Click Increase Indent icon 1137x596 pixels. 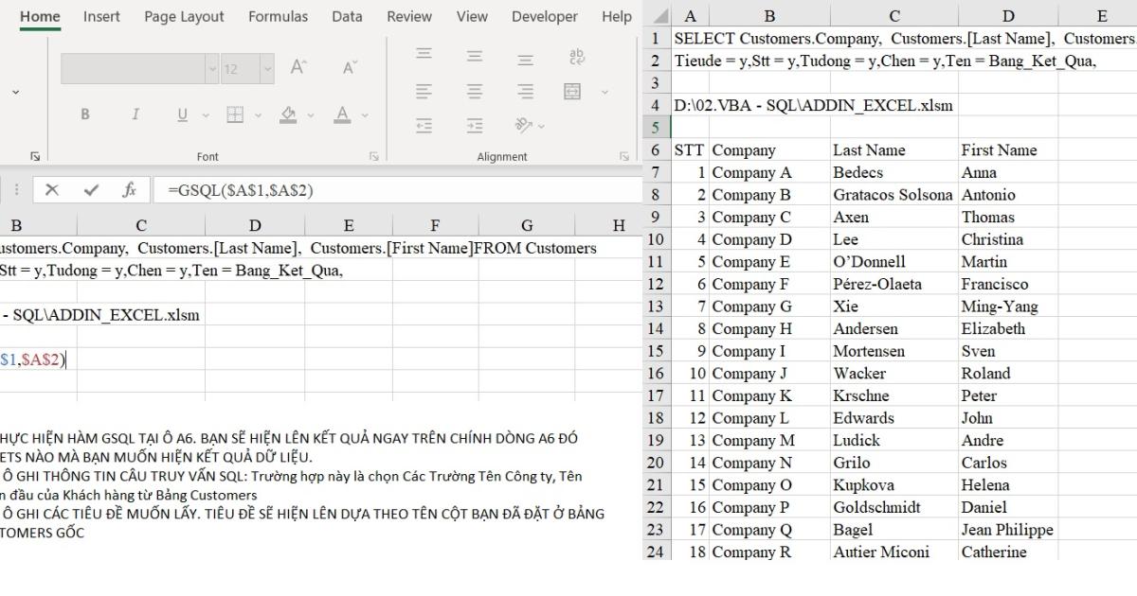[475, 125]
